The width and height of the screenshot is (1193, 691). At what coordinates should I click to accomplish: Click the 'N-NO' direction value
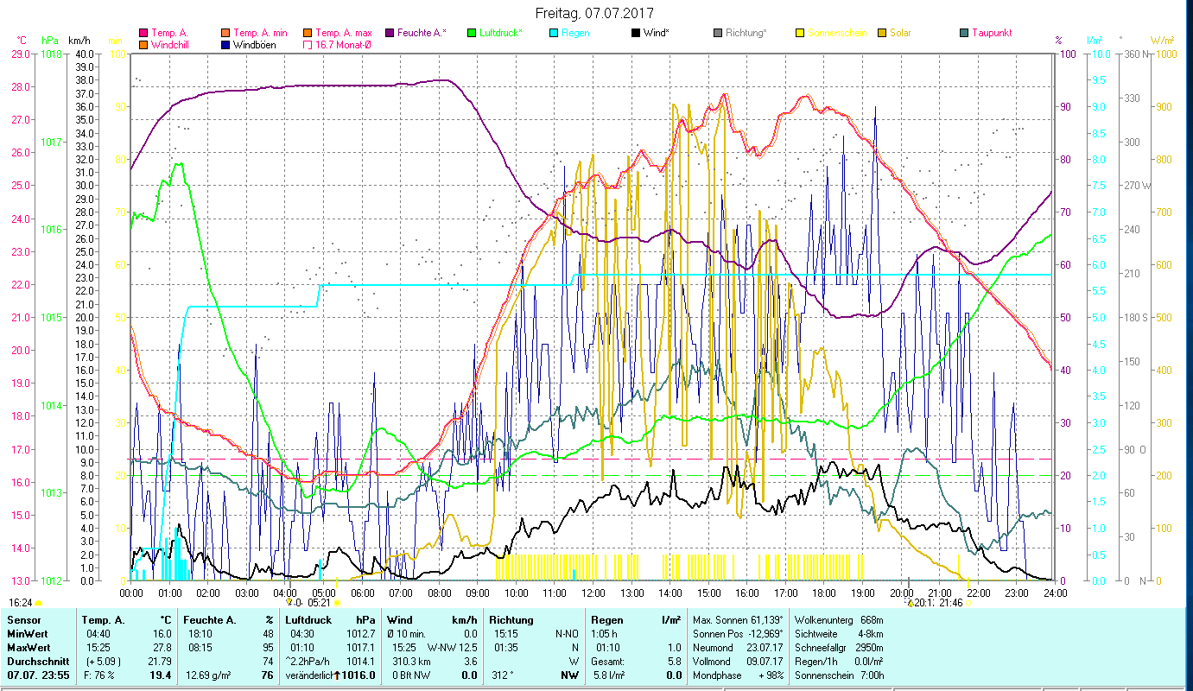pos(567,634)
